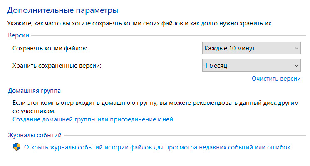Click the divider line beside "Версии" header
The width and height of the screenshot is (310, 166).
pyautogui.click(x=169, y=36)
